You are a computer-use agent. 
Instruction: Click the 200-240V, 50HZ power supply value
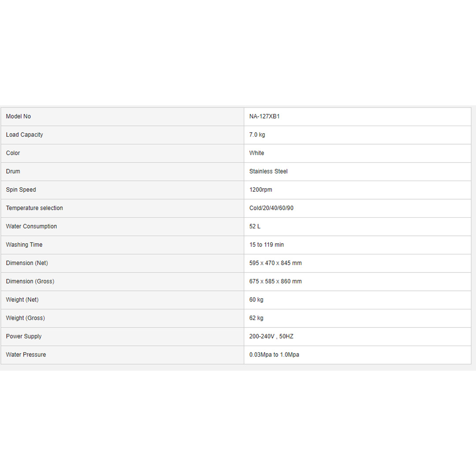[x=271, y=336]
